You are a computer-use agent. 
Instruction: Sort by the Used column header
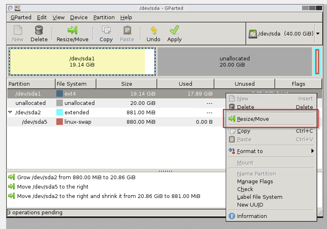[186, 84]
